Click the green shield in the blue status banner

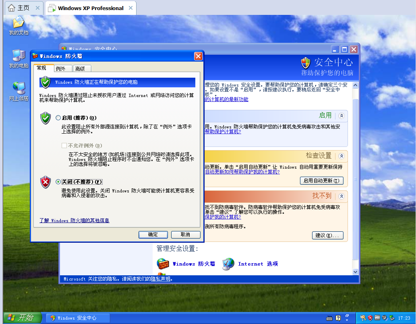46,82
